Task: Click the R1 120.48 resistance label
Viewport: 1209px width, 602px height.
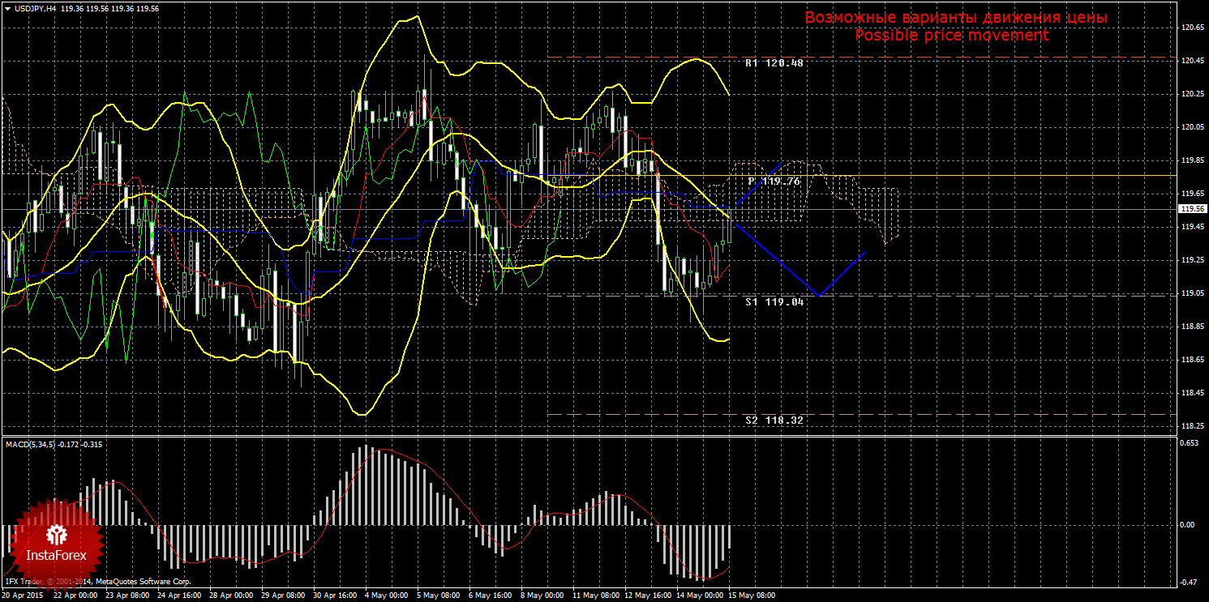Action: pos(774,62)
